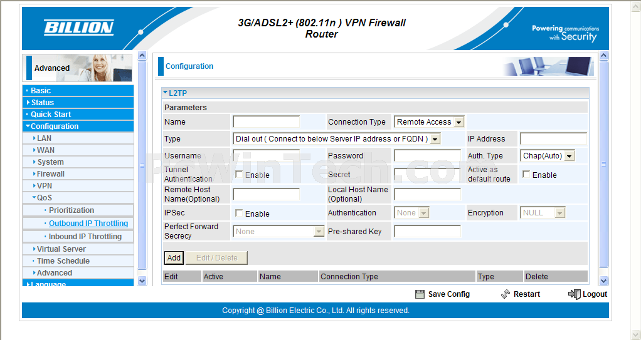Viewport: 641px width, 340px height.
Task: Open the Authentication None dropdown
Action: tap(411, 213)
